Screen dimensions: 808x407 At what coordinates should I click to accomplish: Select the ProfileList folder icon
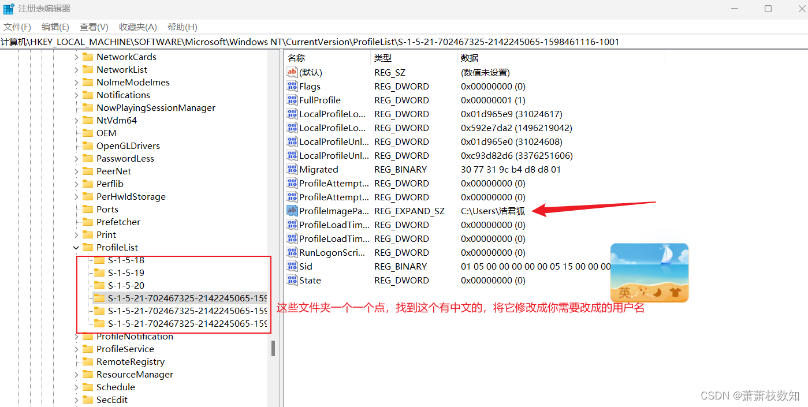pos(88,247)
